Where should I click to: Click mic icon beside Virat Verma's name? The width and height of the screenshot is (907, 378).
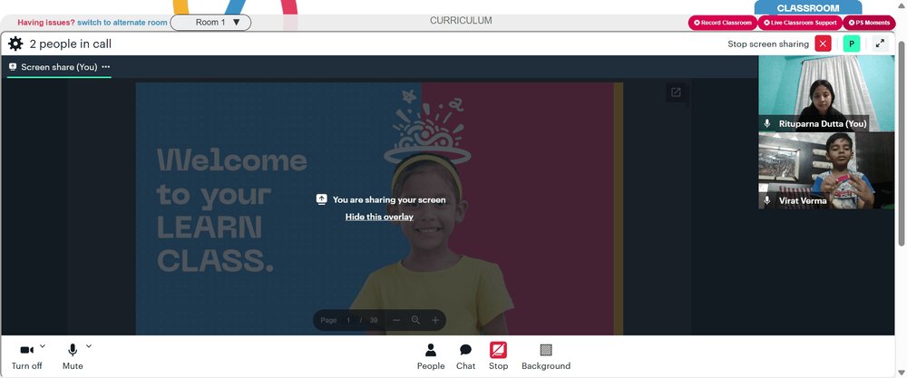(x=767, y=200)
